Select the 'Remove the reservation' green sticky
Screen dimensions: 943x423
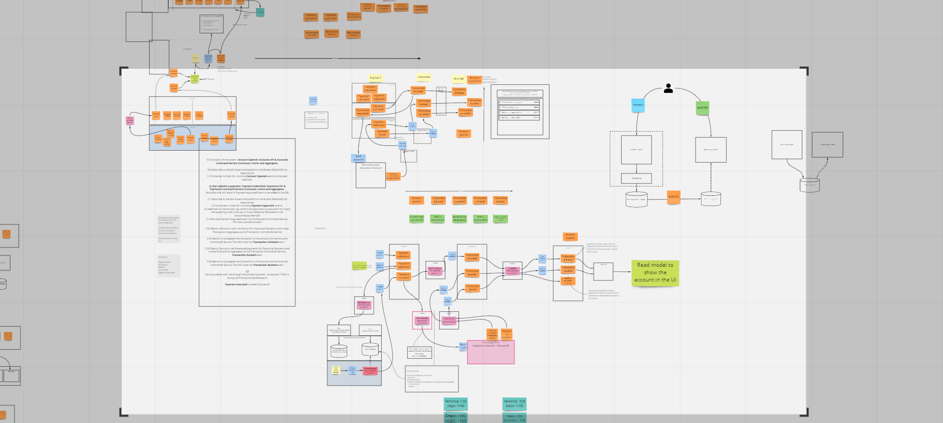click(x=459, y=218)
